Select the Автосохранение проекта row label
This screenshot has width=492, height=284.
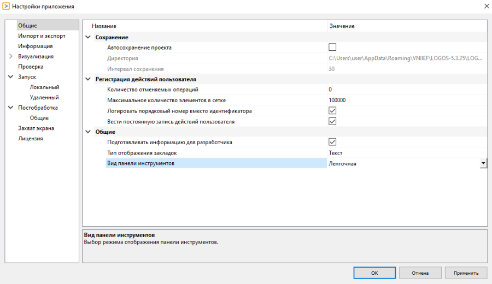click(139, 48)
